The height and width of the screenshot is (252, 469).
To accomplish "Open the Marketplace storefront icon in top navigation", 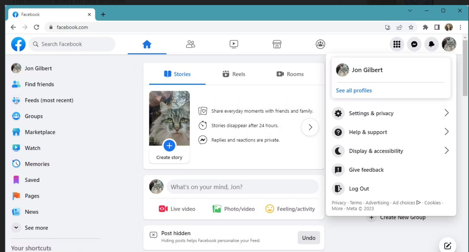I will click(x=277, y=44).
